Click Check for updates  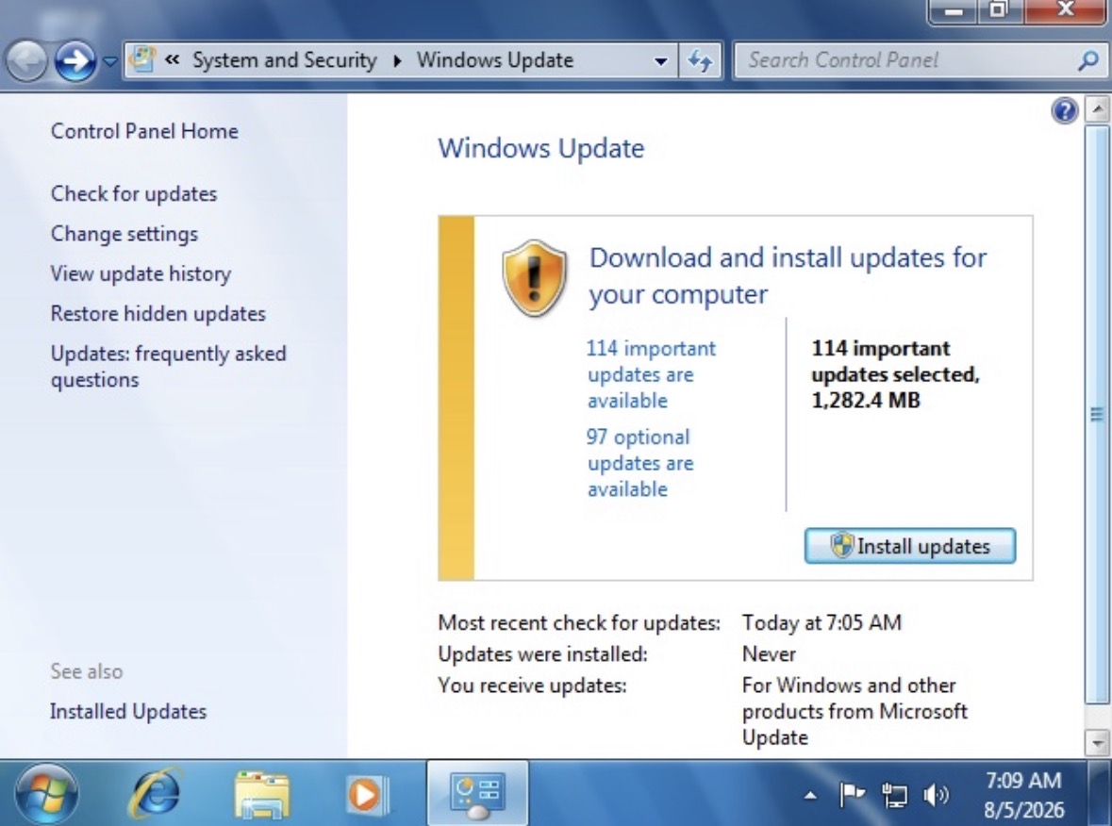click(x=134, y=193)
